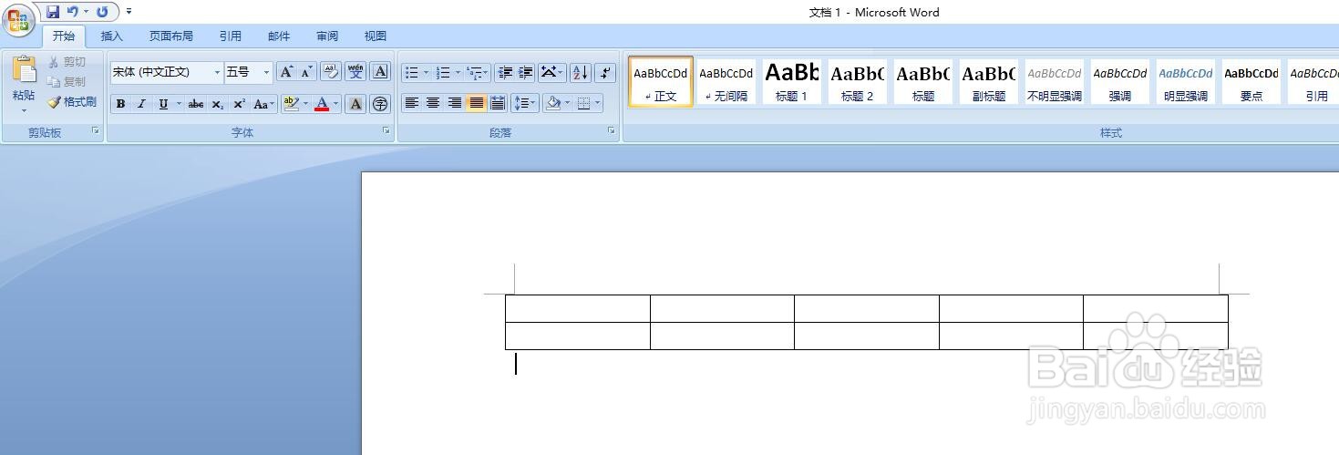Activate the Format Painter 格式刷

[72, 102]
